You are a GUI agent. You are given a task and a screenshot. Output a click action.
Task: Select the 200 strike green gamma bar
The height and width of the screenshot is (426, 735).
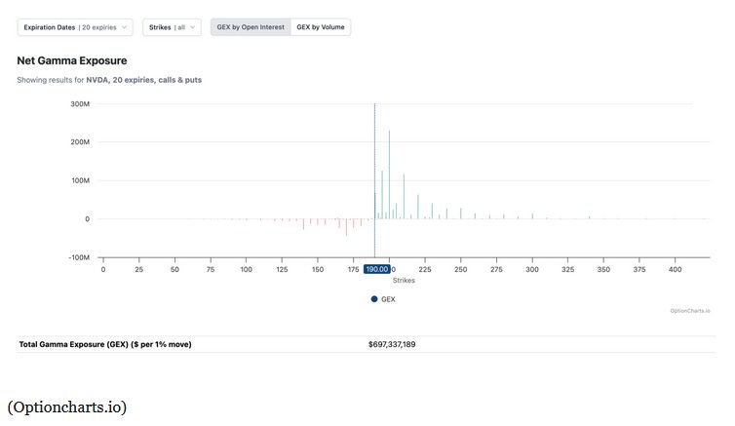pyautogui.click(x=389, y=175)
